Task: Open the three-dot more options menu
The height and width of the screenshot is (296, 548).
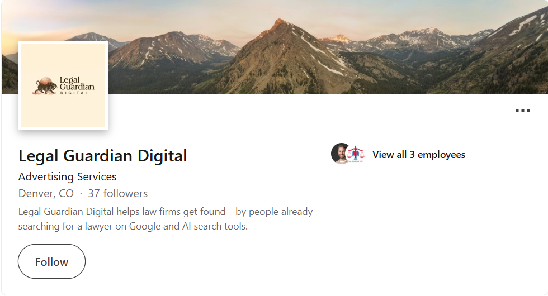Action: 523,111
